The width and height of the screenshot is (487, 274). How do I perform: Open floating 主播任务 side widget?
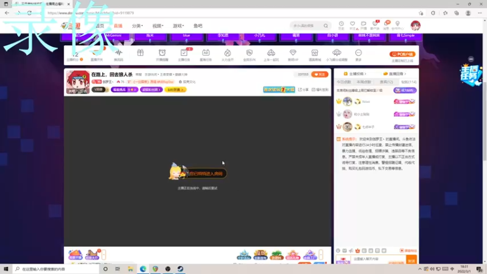471,75
